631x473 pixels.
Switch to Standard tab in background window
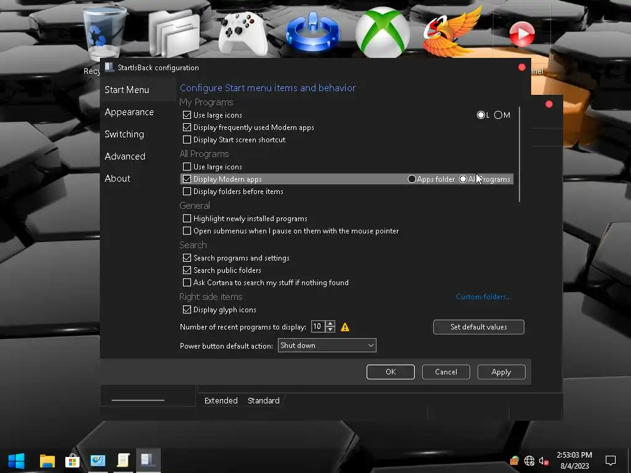[264, 400]
